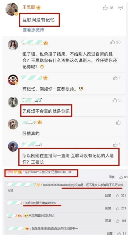The height and width of the screenshot is (235, 130).
Task: Reply to the comment with 203 likes
Action: click(108, 208)
